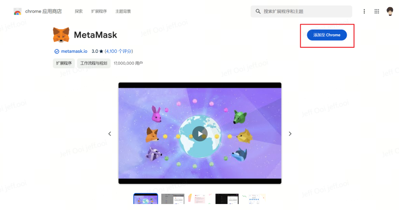Select the 工作流程与规划 category chip
Screen dimensions: 399x210
(94, 63)
